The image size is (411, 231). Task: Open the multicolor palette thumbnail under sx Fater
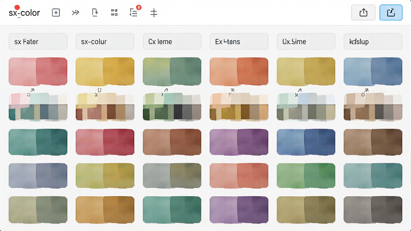click(38, 107)
